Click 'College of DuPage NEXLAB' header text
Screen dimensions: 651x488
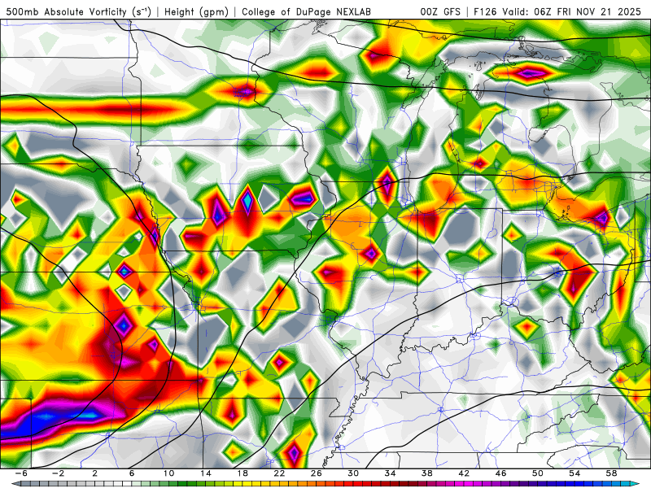tap(307, 12)
